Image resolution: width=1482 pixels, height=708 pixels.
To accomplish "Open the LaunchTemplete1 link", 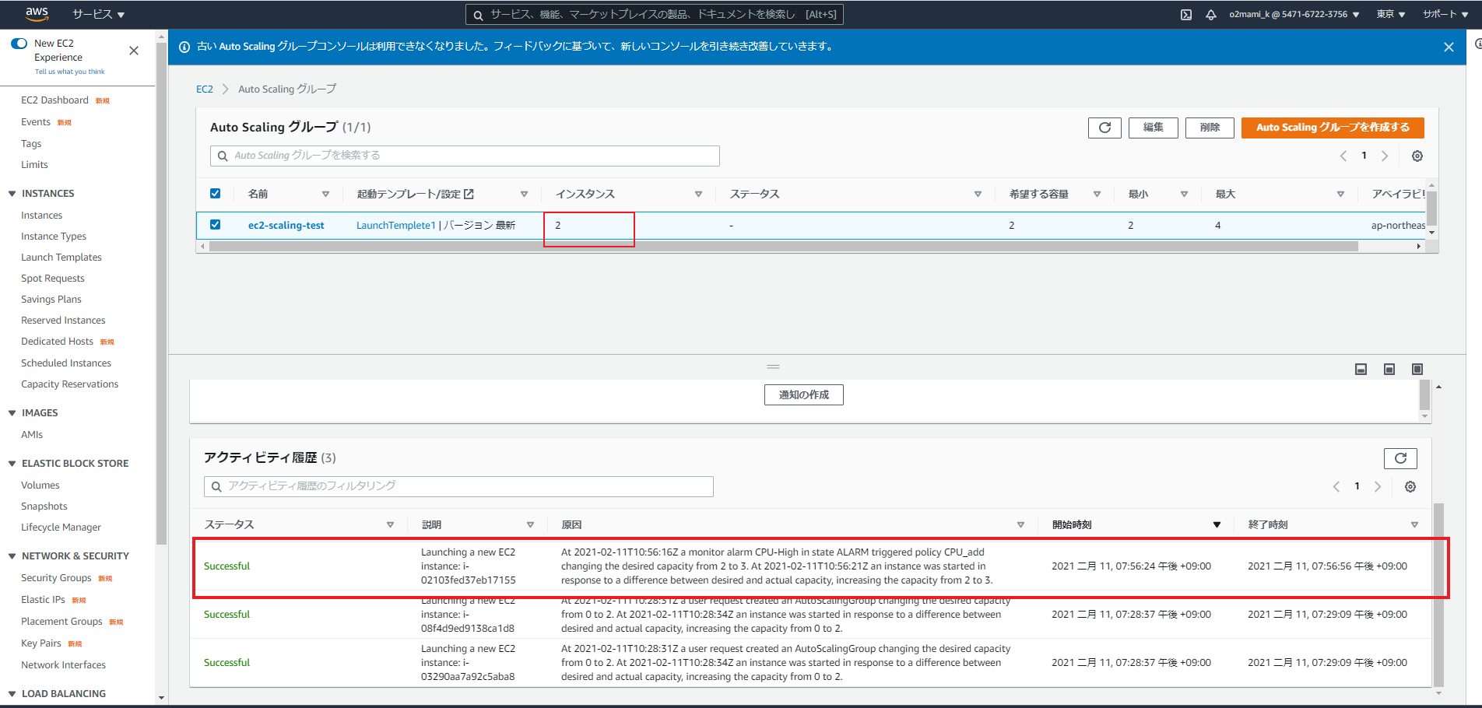I will click(x=396, y=226).
